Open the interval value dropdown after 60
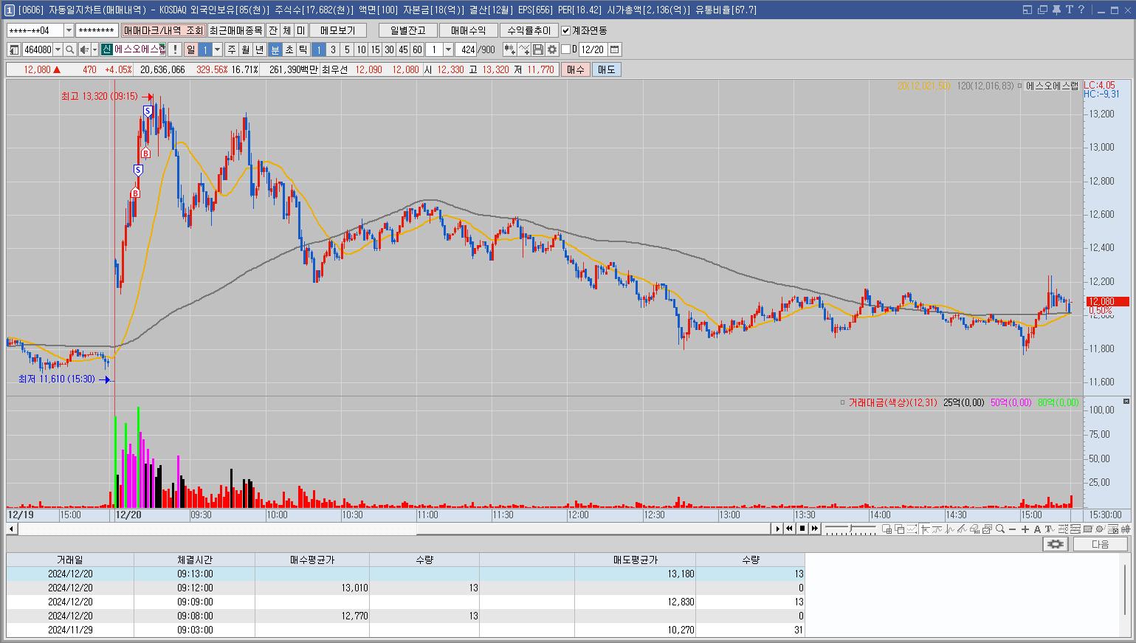Viewport: 1136px width, 643px height. (448, 49)
